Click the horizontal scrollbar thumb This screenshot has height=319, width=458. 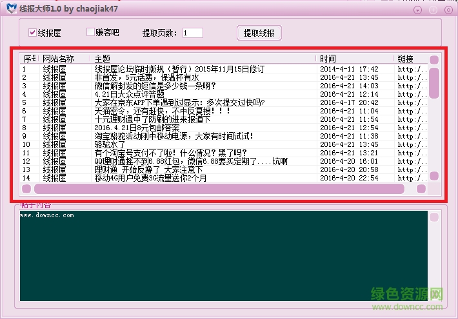[x=219, y=189]
